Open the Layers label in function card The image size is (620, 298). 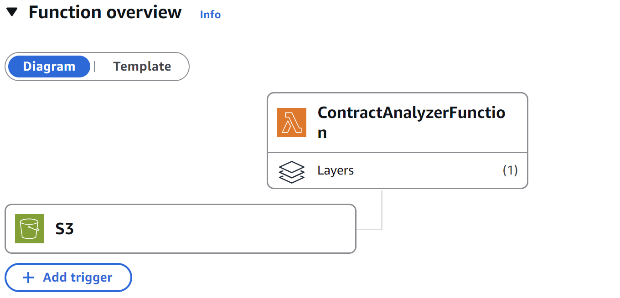click(336, 171)
